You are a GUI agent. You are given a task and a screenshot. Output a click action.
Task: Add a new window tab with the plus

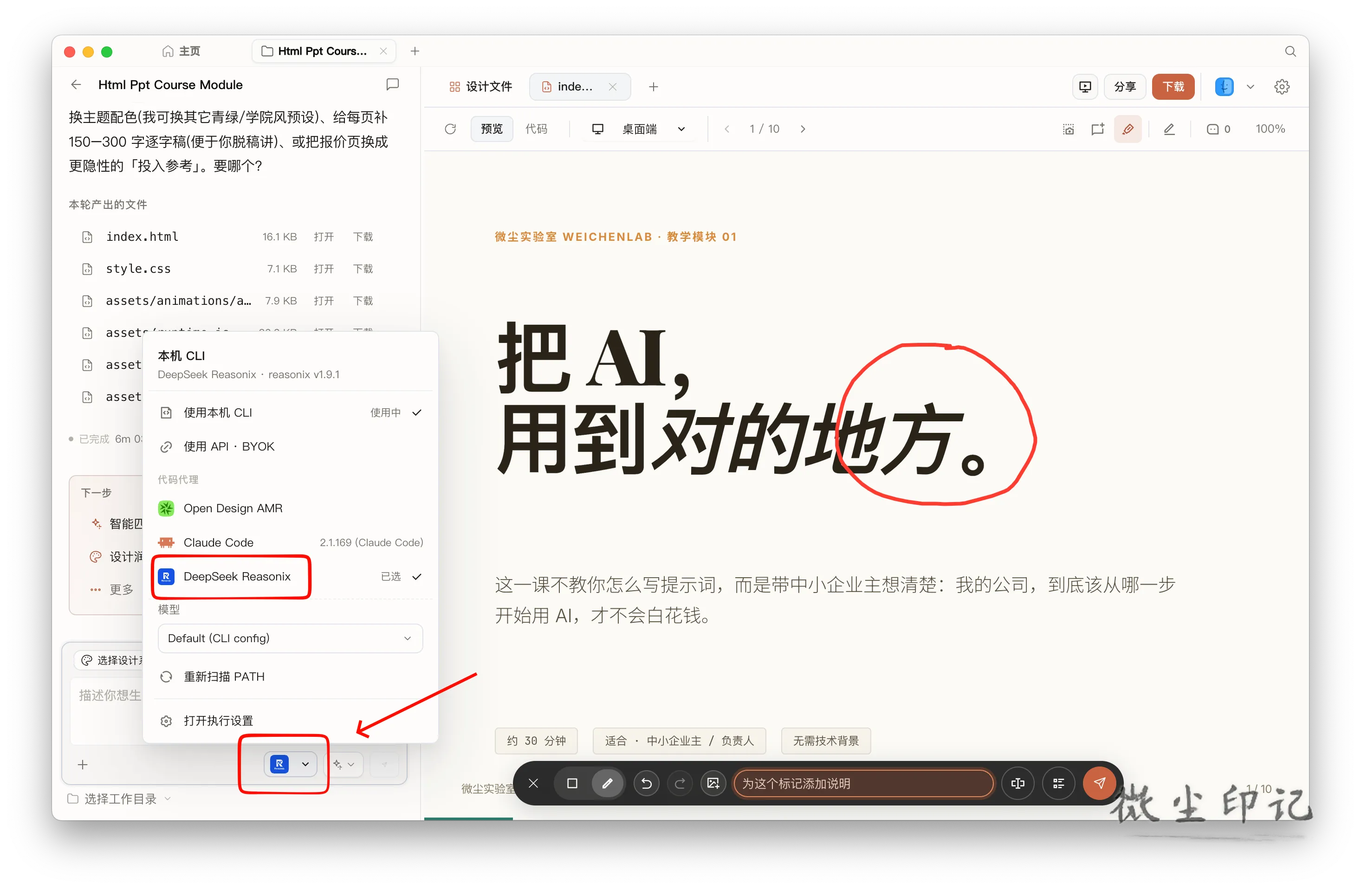click(x=415, y=52)
